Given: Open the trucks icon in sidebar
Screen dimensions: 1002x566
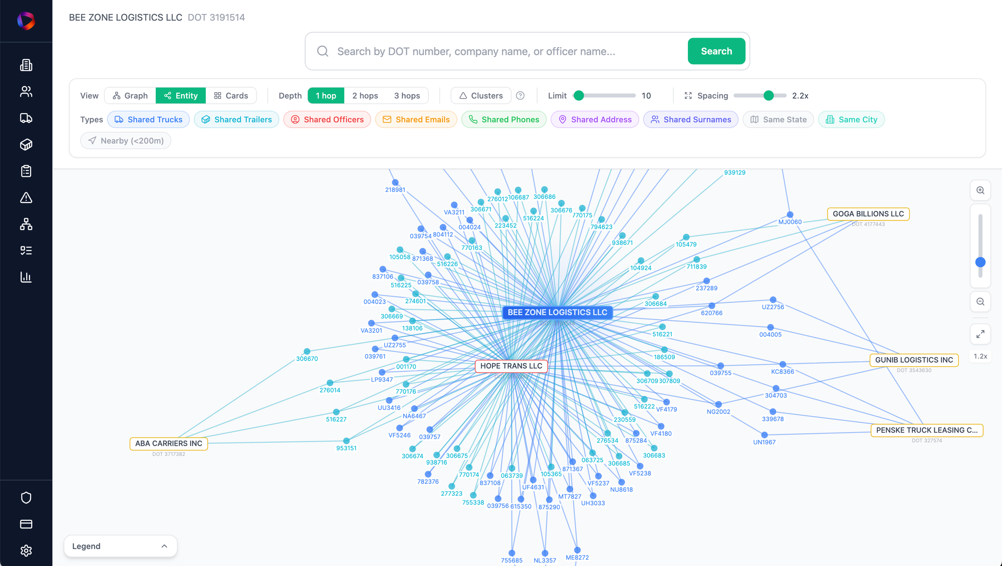Looking at the screenshot, I should 26,118.
